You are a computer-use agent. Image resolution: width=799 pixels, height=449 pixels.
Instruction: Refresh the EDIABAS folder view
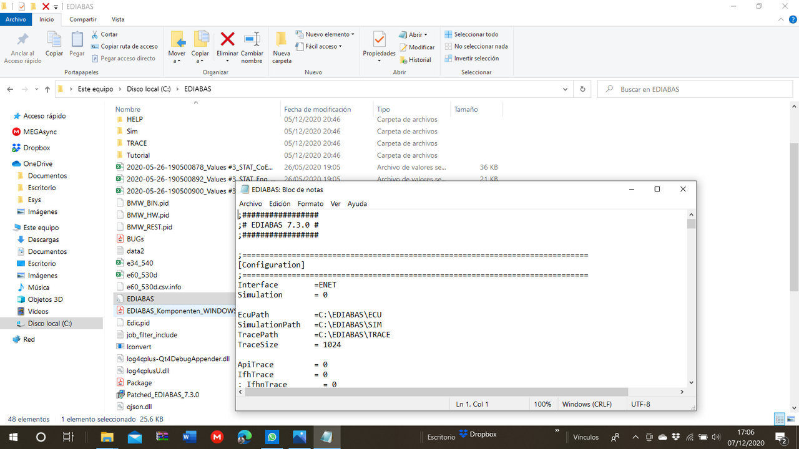(x=582, y=89)
